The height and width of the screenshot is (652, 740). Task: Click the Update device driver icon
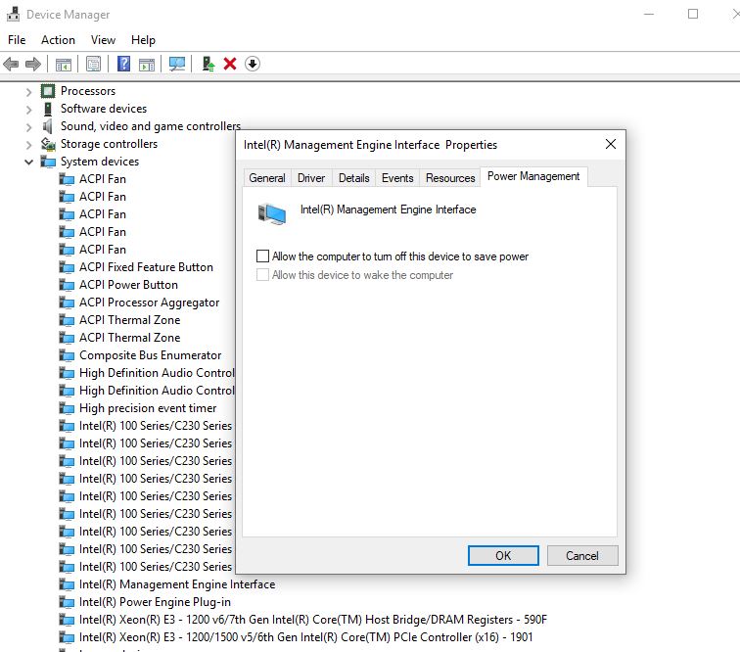[208, 64]
